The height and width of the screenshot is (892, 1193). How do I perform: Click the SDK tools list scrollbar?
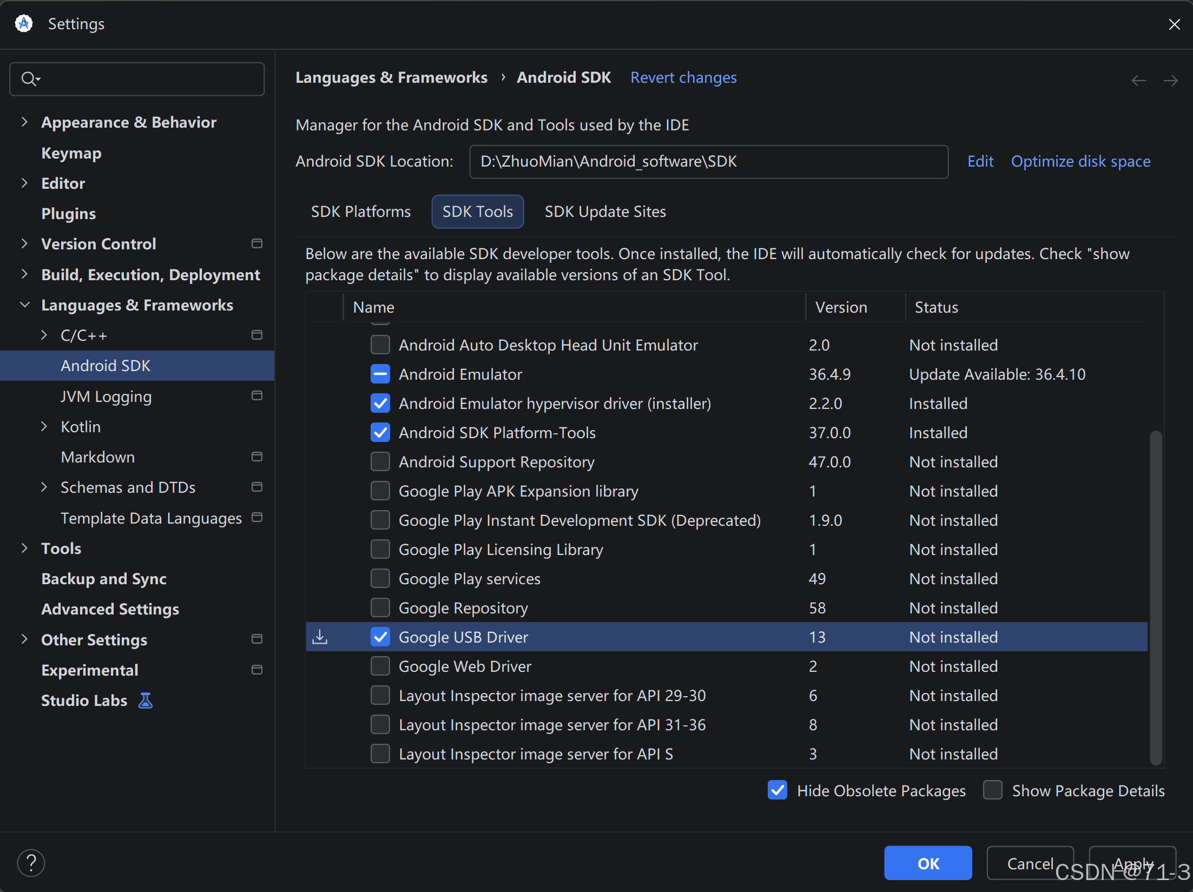(1156, 595)
